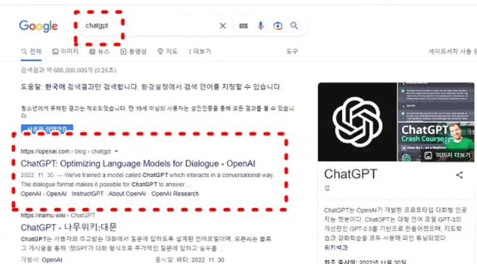Switch to the 동영상 tab
477x264 pixels.
[x=134, y=52]
